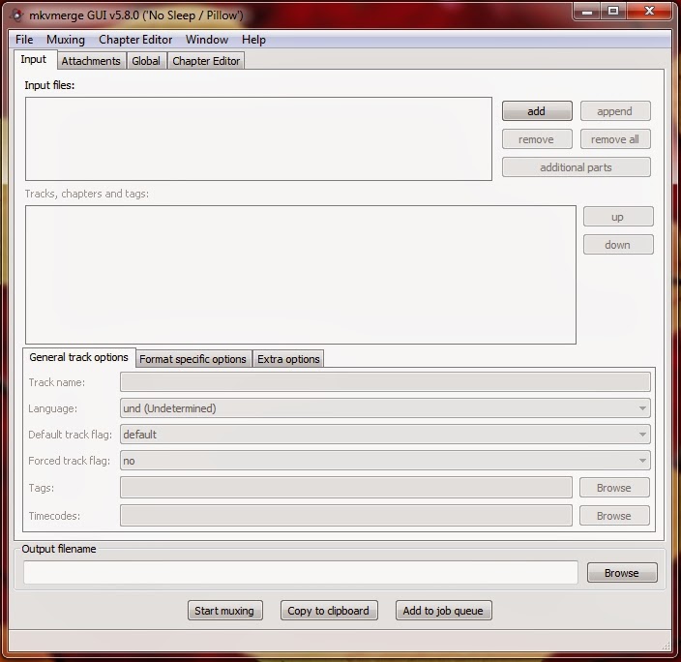Click the remove all button

(x=615, y=139)
